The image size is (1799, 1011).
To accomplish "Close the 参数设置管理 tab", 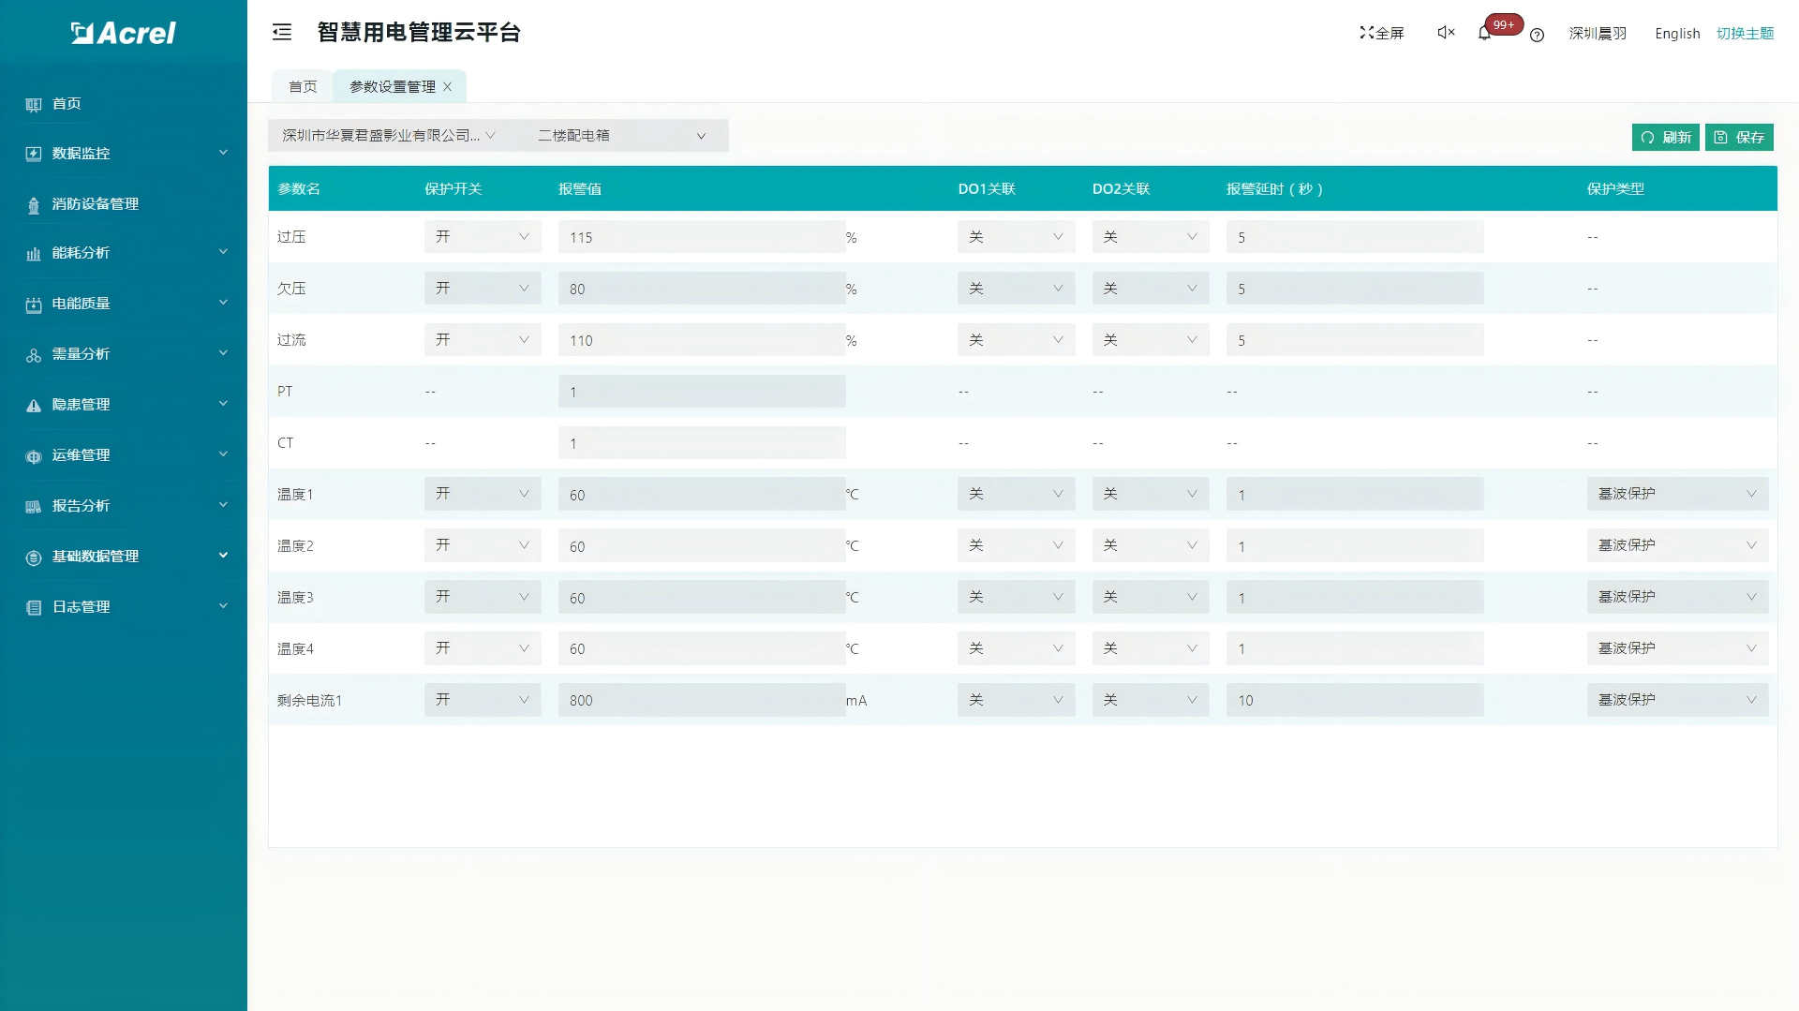I will point(448,87).
